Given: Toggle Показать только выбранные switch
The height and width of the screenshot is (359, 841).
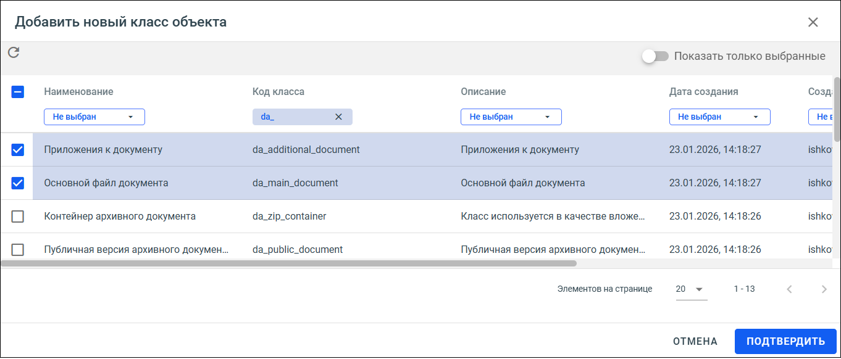Looking at the screenshot, I should click(x=655, y=56).
